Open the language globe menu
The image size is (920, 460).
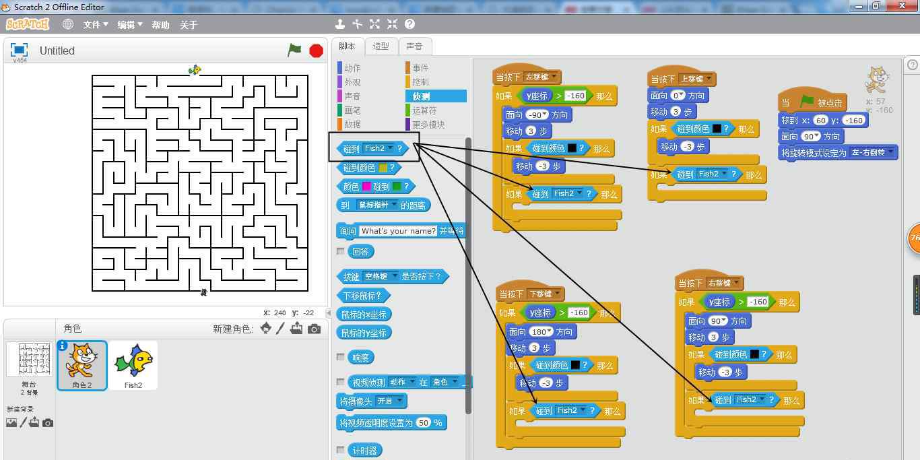tap(68, 24)
